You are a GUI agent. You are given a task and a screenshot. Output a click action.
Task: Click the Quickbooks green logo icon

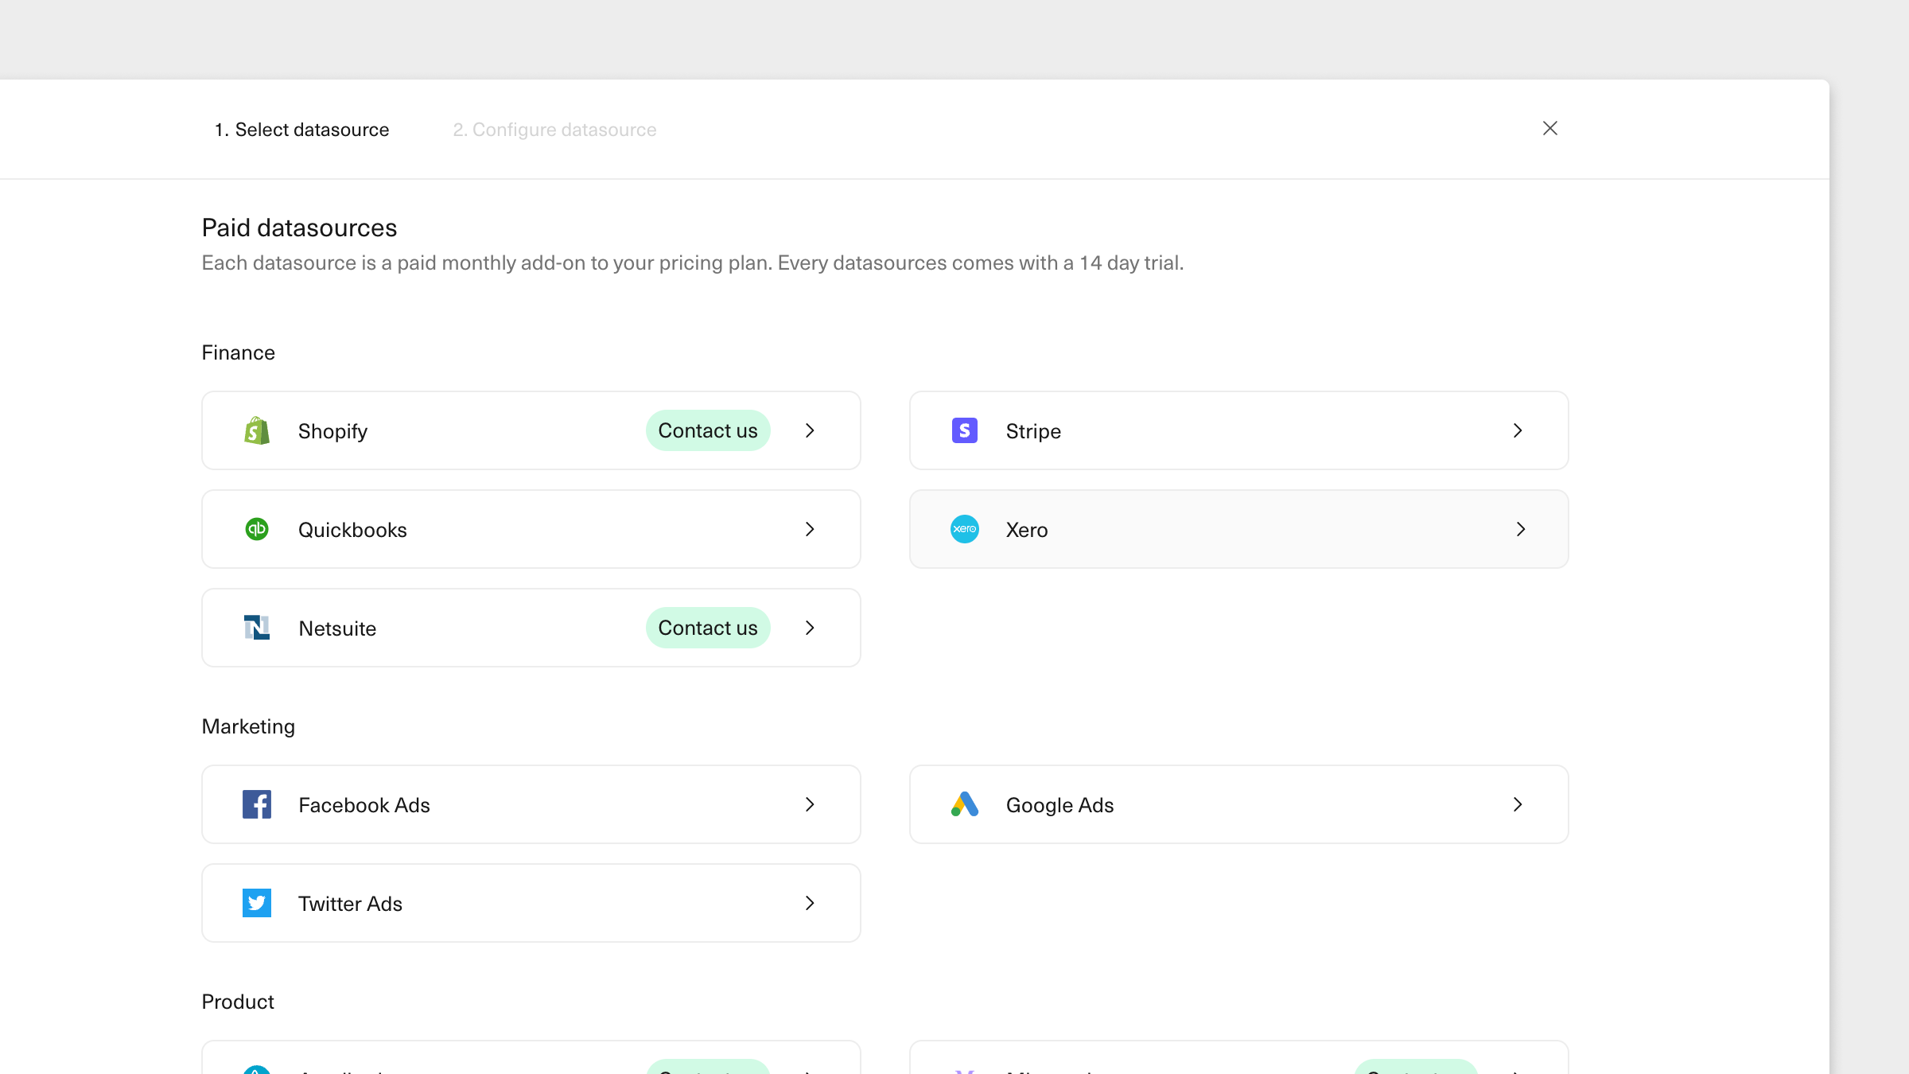[256, 529]
